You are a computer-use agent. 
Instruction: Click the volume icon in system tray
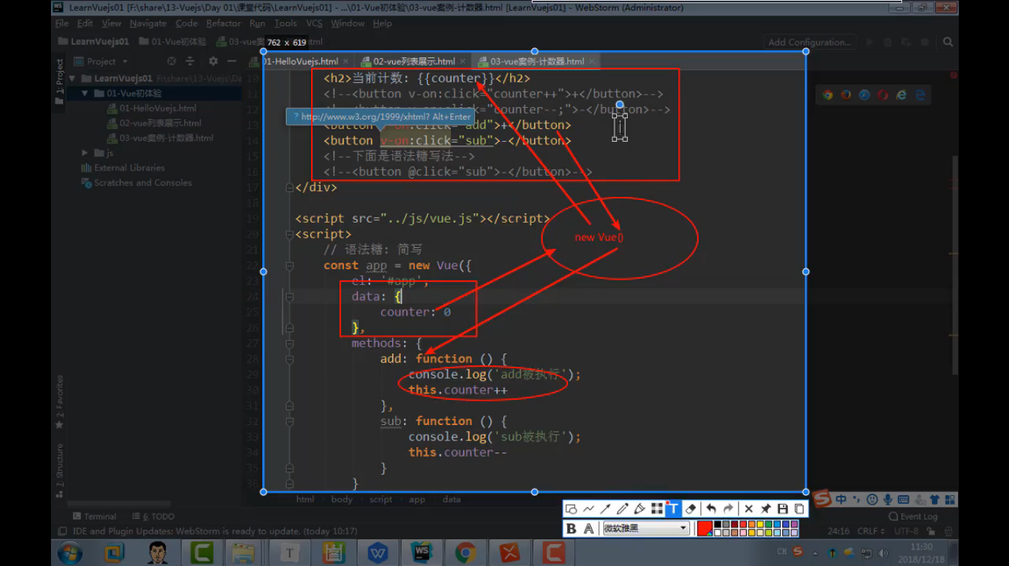tap(883, 553)
